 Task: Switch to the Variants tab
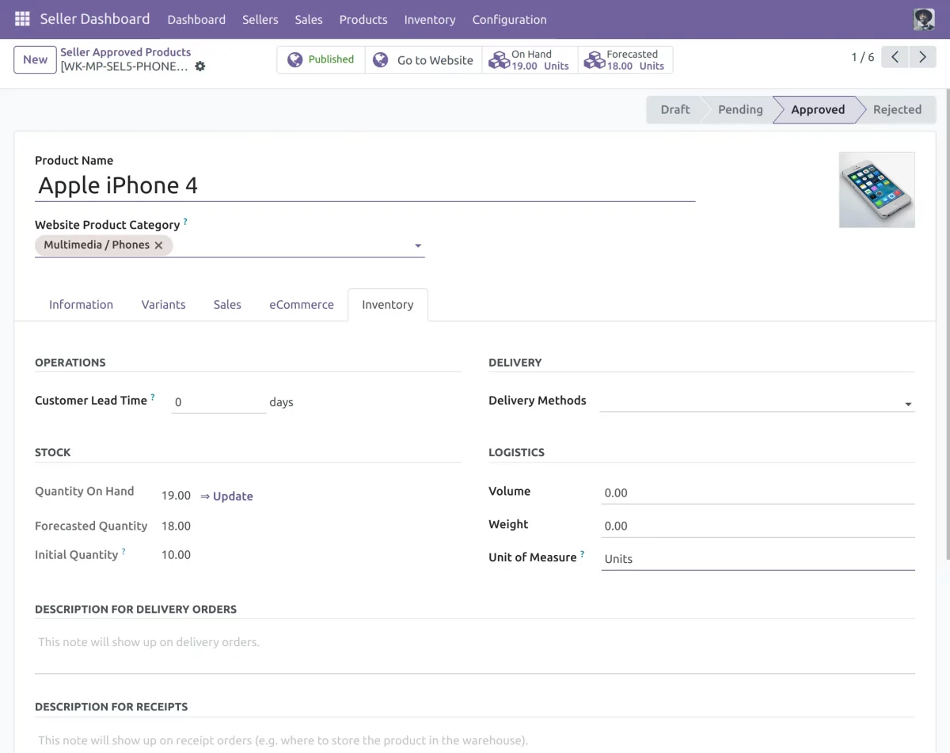pyautogui.click(x=163, y=305)
